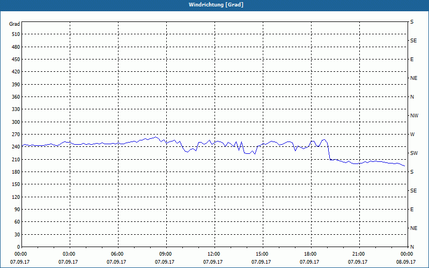This screenshot has height=268, width=429.
Task: Click the chart title 'Windrichtung [Grad]'
Action: click(216, 5)
